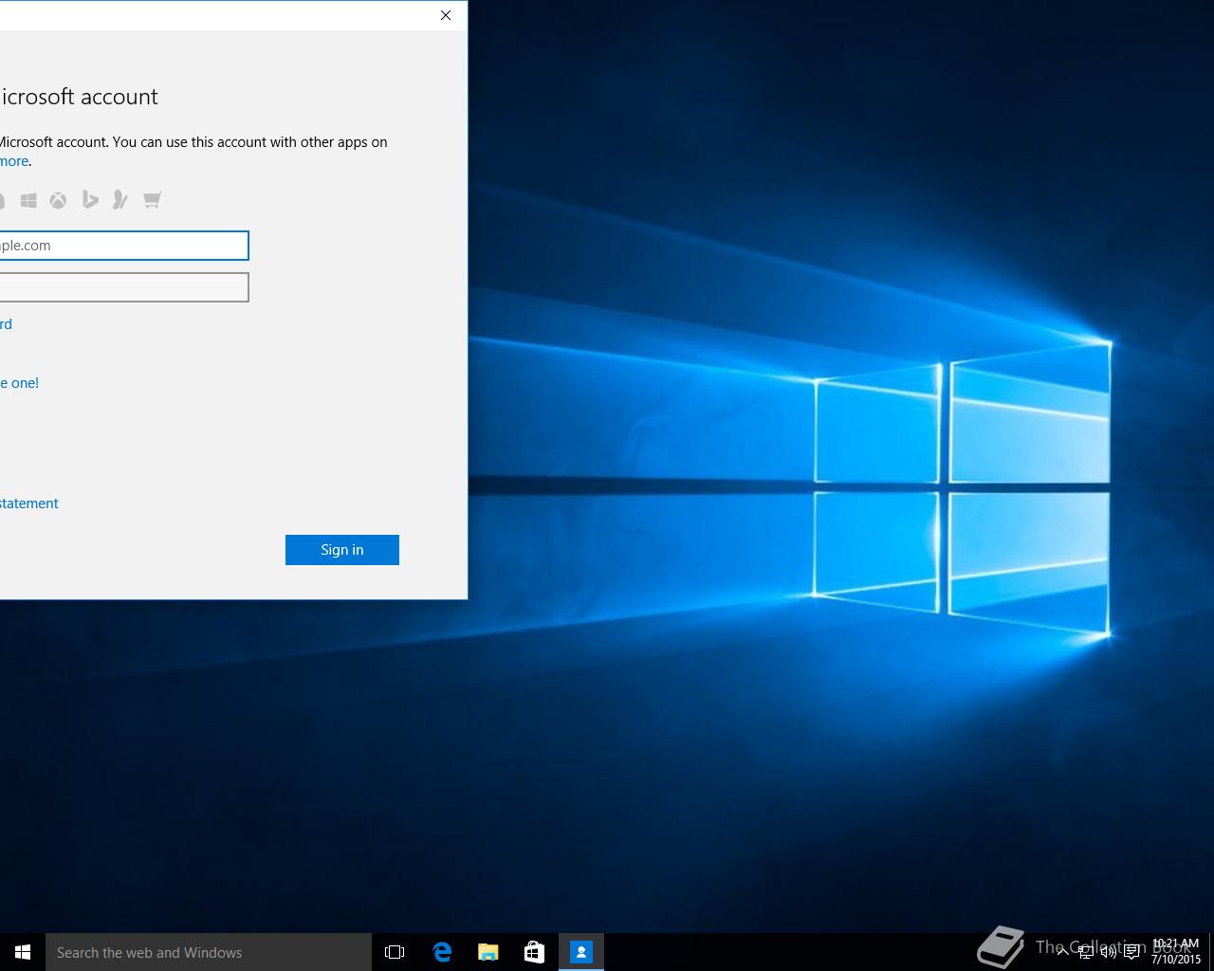Show hidden system tray icons

click(x=1063, y=952)
